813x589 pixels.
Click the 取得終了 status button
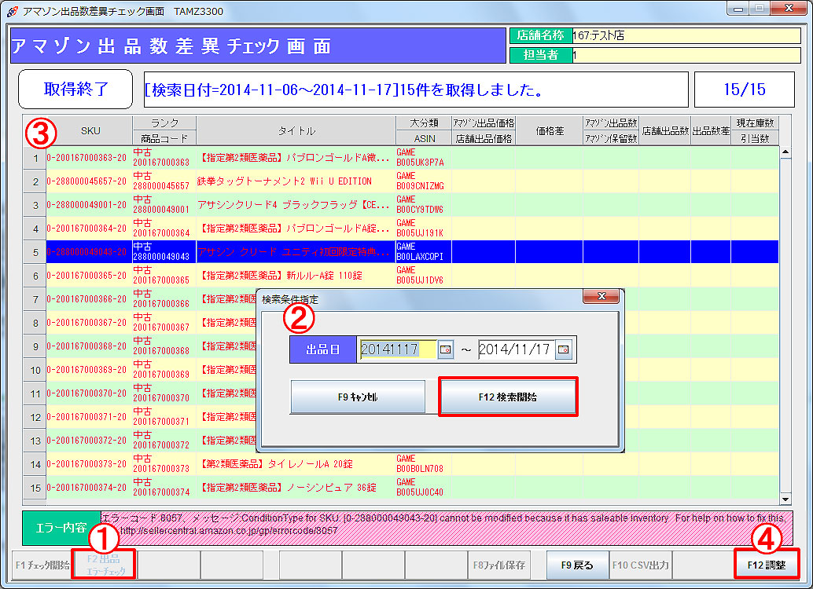75,89
